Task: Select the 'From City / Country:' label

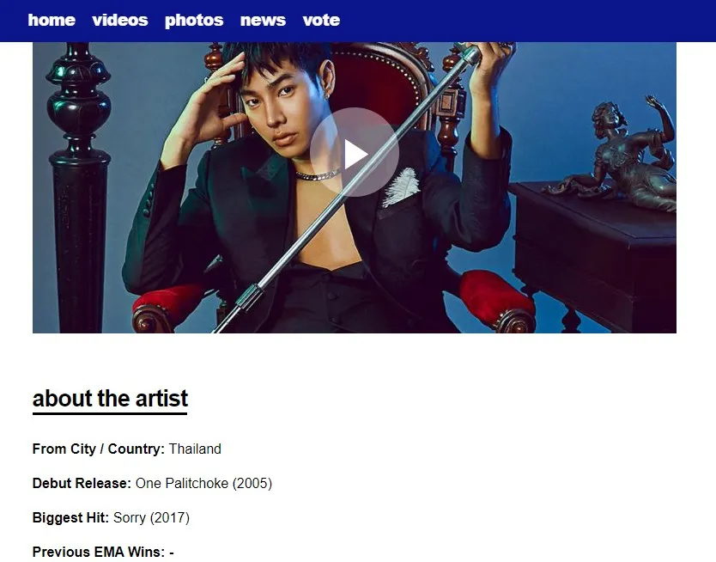Action: coord(99,449)
